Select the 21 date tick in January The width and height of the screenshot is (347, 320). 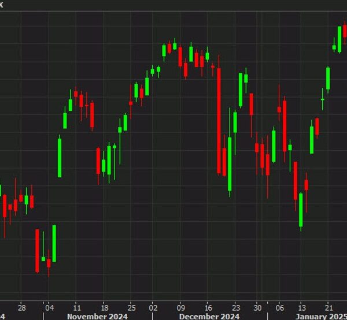tap(329, 307)
